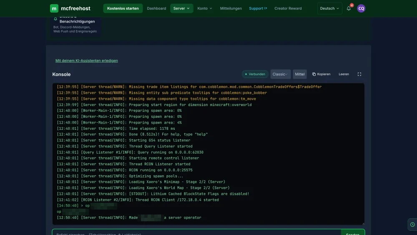This screenshot has height=235, width=417.
Task: Select the 'RCON running on 0.0.0.0:25575' line
Action: click(x=125, y=170)
